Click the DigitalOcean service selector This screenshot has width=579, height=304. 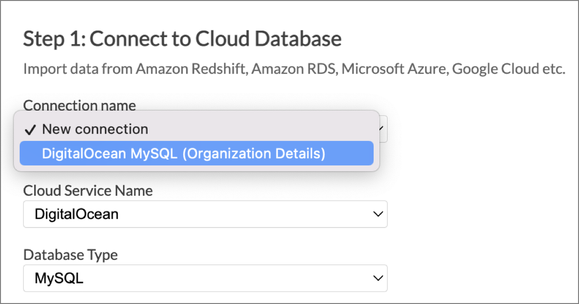tap(204, 214)
